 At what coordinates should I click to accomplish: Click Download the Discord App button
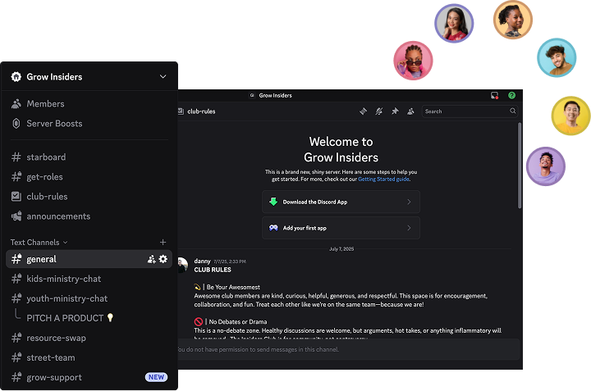point(341,202)
